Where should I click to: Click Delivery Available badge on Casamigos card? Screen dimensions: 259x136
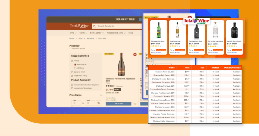(199, 50)
